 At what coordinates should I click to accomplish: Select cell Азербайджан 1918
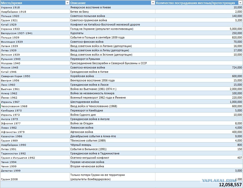pos(35,12)
